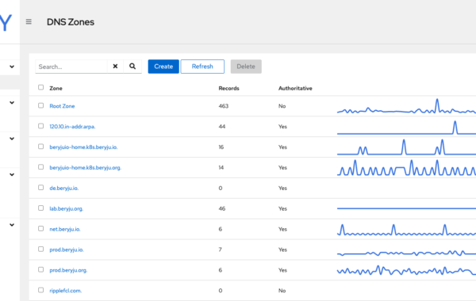Viewport: 476px width, 301px height.
Task: Click the 44 records value
Action: point(222,127)
